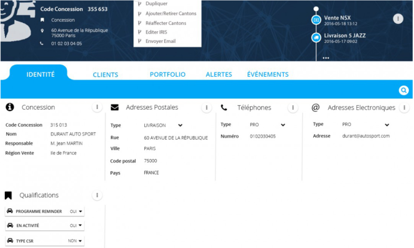Open En Activité OUI dropdown
Image resolution: width=414 pixels, height=248 pixels.
tap(76, 226)
